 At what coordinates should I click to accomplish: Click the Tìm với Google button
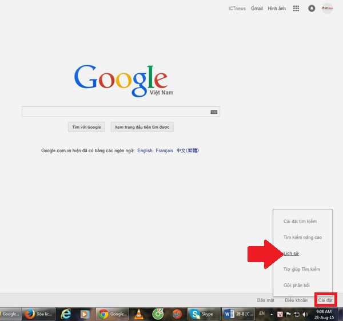coord(86,127)
